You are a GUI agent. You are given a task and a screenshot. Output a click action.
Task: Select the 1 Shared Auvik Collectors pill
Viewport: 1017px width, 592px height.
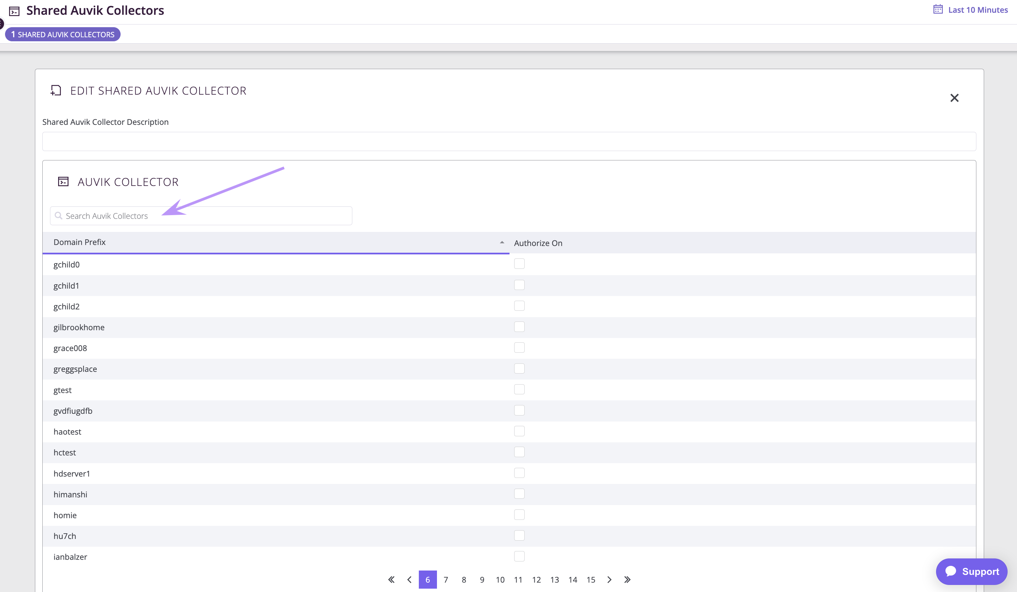coord(62,34)
